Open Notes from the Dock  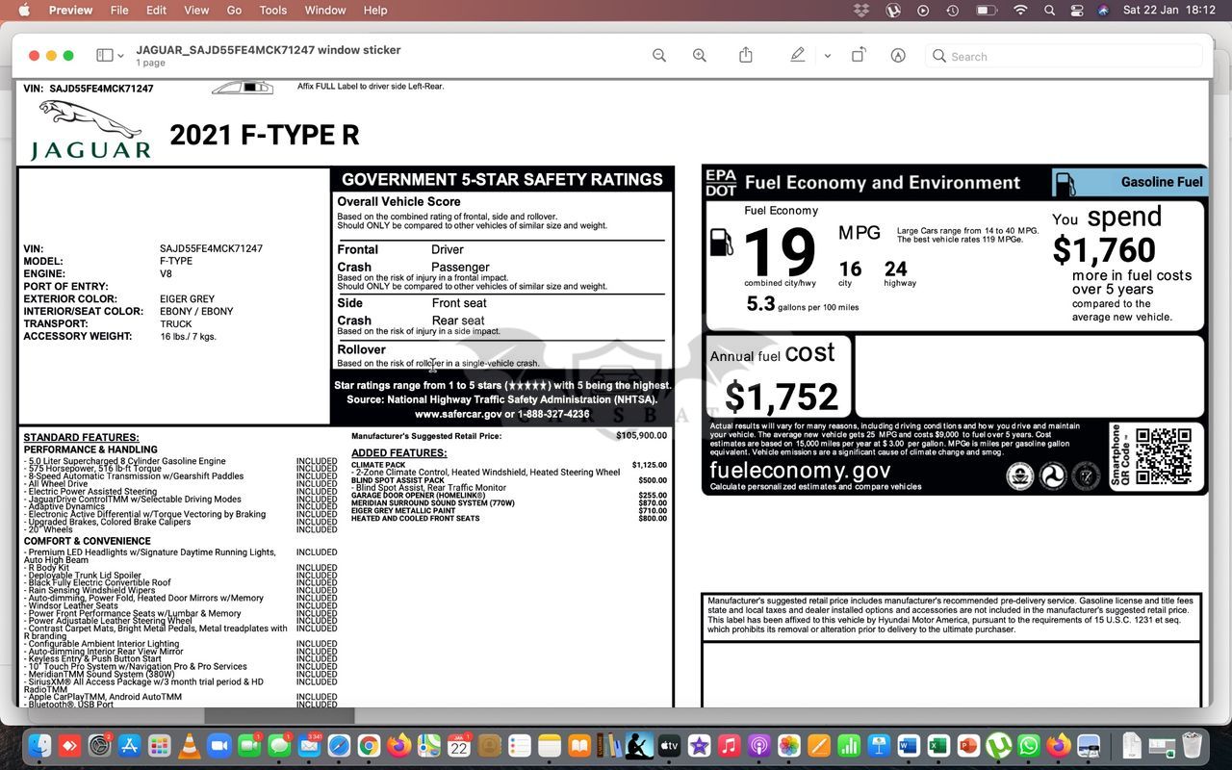click(x=550, y=746)
